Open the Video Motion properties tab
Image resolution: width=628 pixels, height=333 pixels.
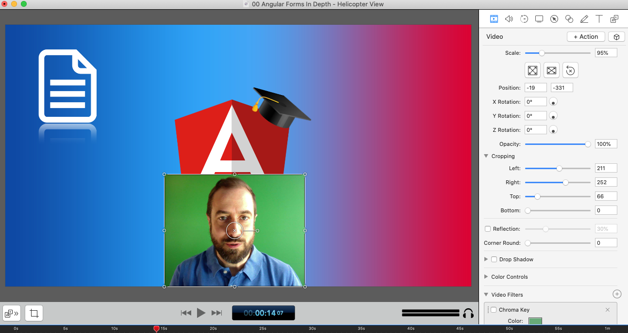(x=524, y=19)
